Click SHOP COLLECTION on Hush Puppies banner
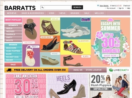 pos(101,89)
